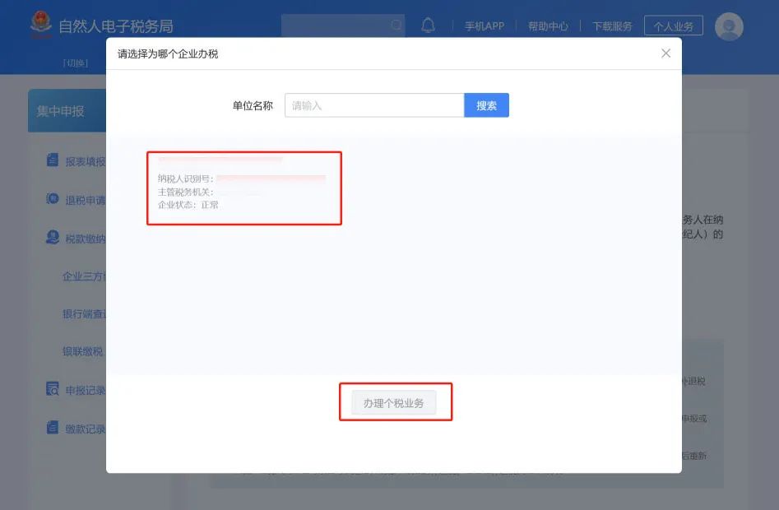Click the 自然人电子税务局 title text
Image resolution: width=779 pixels, height=510 pixels.
coord(116,26)
